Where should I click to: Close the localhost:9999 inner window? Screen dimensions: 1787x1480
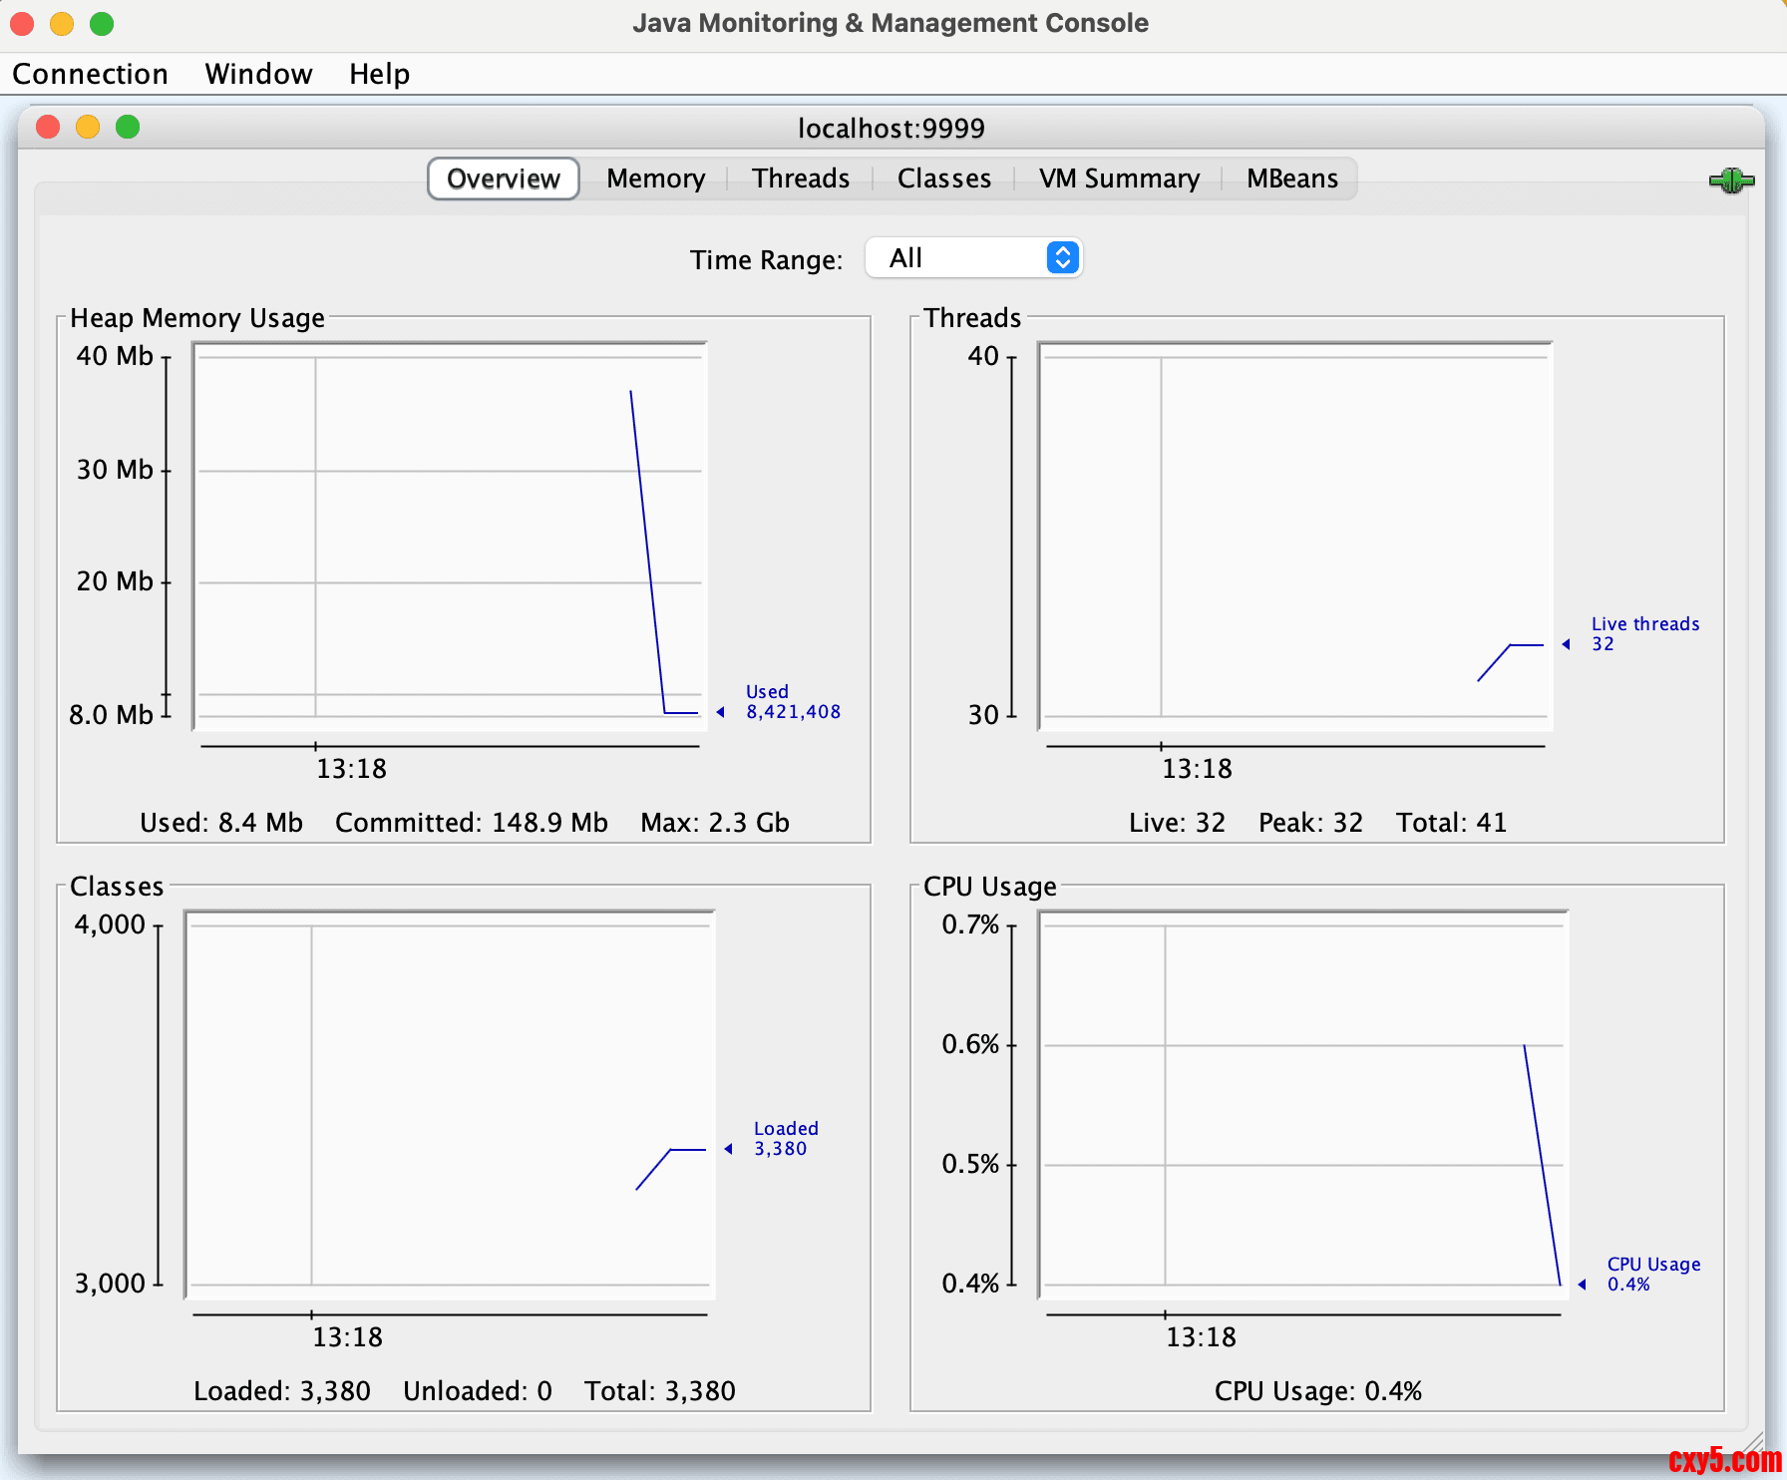click(48, 128)
